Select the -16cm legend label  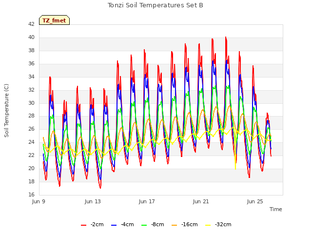(190, 224)
